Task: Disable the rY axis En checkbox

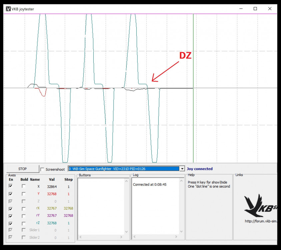Action: click(11, 216)
